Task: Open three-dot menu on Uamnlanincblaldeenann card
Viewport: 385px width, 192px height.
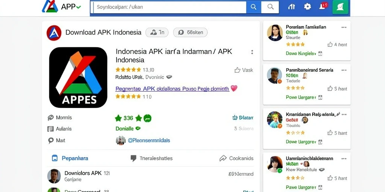Action: point(344,159)
